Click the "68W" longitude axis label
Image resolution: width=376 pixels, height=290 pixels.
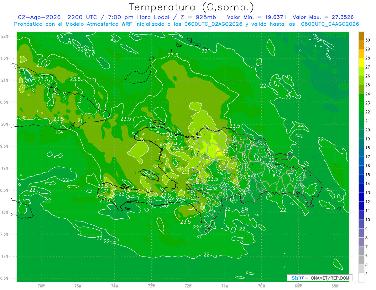click(335, 286)
